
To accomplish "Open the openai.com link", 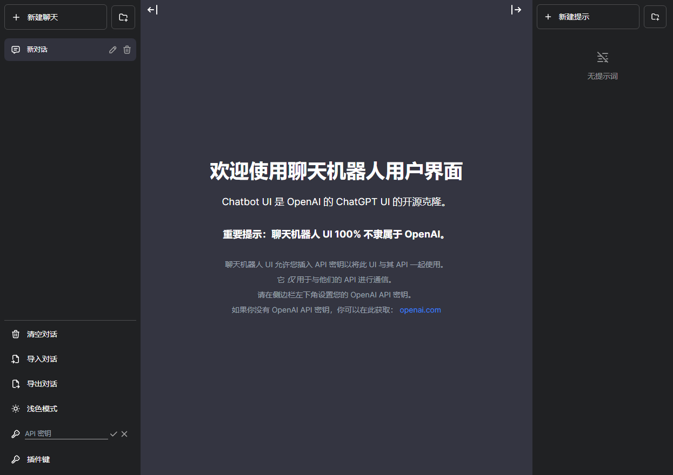I will tap(420, 309).
